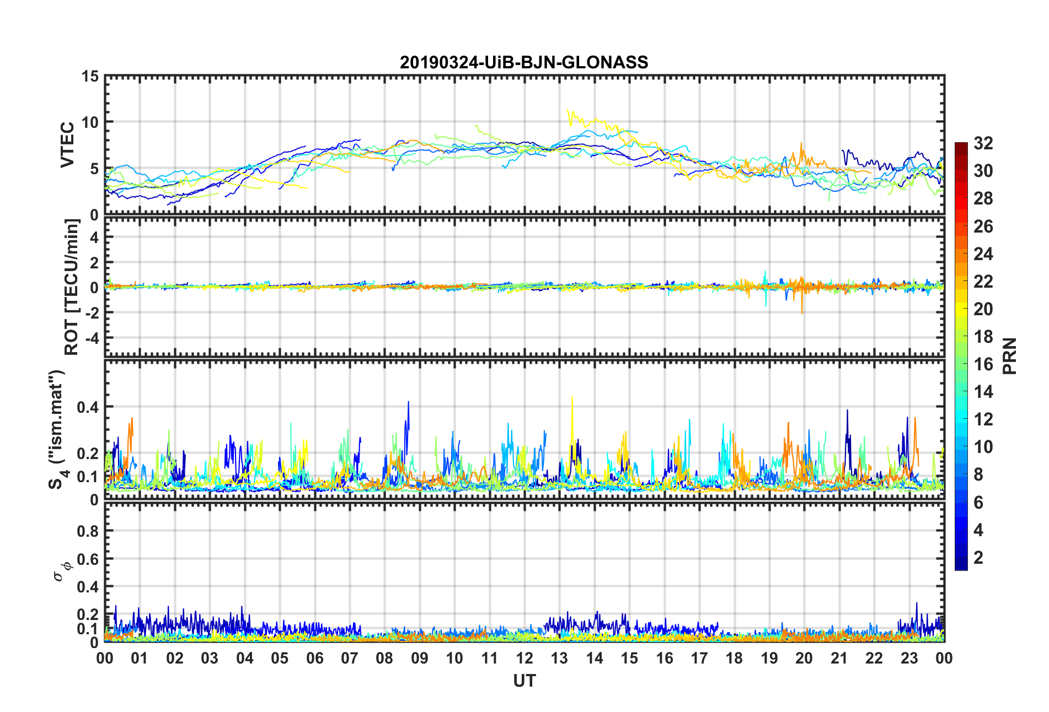This screenshot has width=1049, height=712.
Task: Click VTEC y-axis tick label 15
Action: [x=90, y=77]
